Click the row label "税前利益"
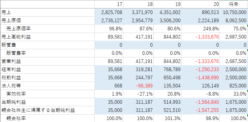248x122 pixels. click(x=11, y=78)
